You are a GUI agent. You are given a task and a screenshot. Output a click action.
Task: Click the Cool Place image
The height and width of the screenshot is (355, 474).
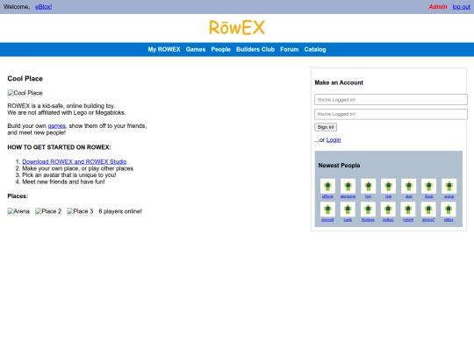(25, 93)
